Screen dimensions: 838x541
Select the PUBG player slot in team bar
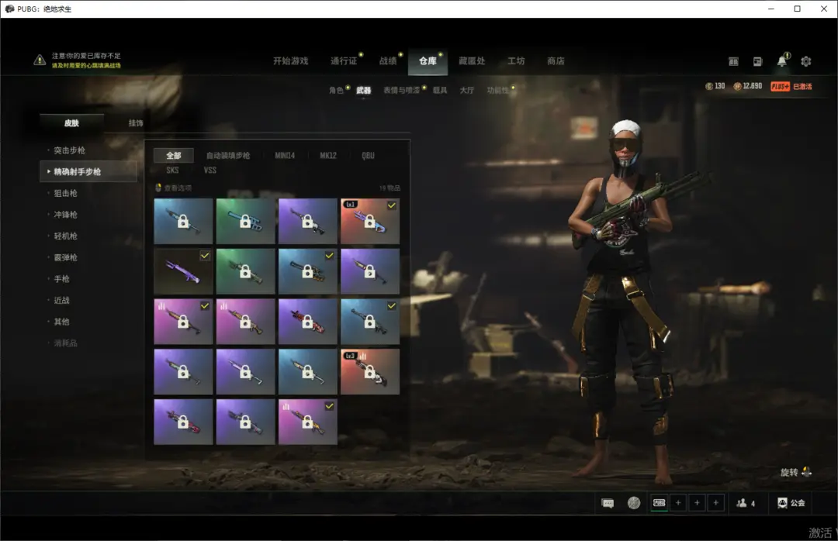click(x=660, y=502)
